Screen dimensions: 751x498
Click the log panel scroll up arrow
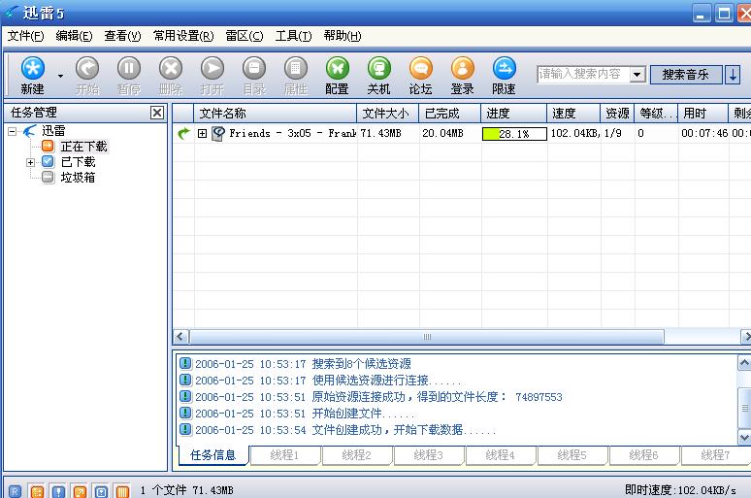(x=744, y=363)
